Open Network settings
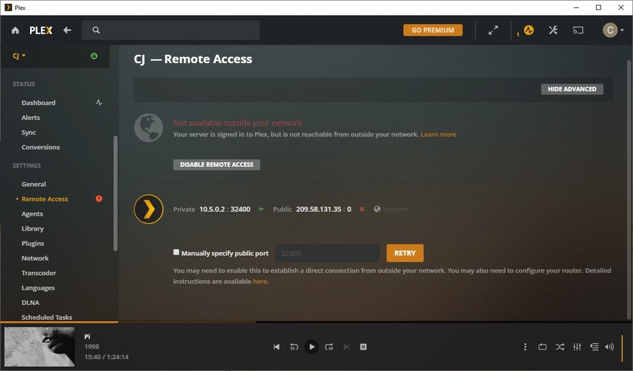The width and height of the screenshot is (633, 371). coord(35,258)
